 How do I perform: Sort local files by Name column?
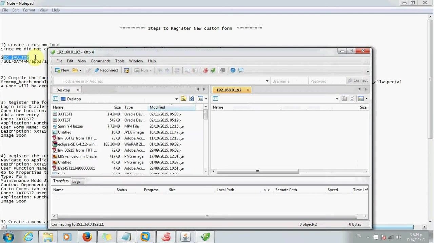point(58,107)
